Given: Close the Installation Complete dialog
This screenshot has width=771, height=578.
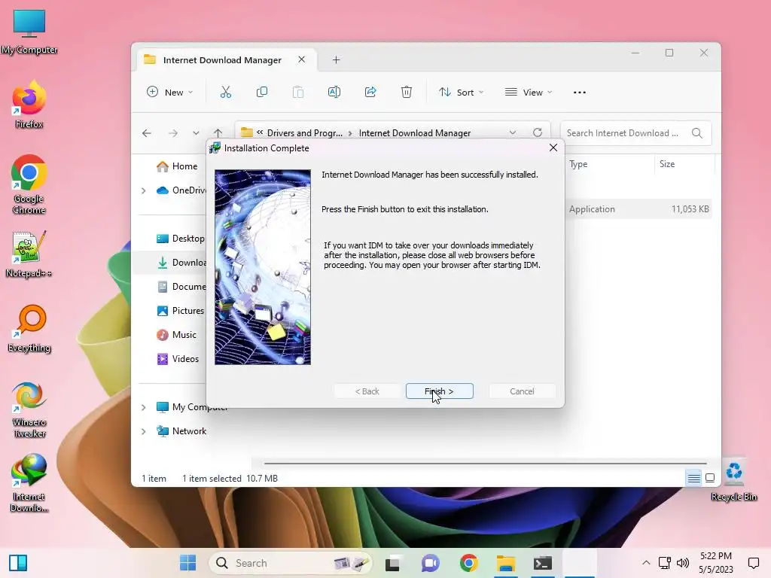Looking at the screenshot, I should click(553, 148).
